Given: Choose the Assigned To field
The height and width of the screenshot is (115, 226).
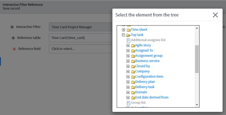Looking at the screenshot, I should [x=144, y=50].
